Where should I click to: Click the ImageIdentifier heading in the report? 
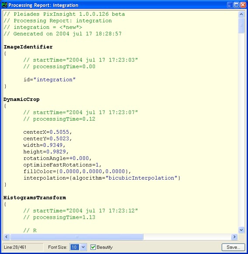tap(28, 47)
